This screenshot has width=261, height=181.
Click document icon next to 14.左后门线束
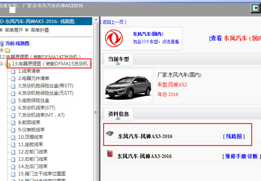point(13,167)
